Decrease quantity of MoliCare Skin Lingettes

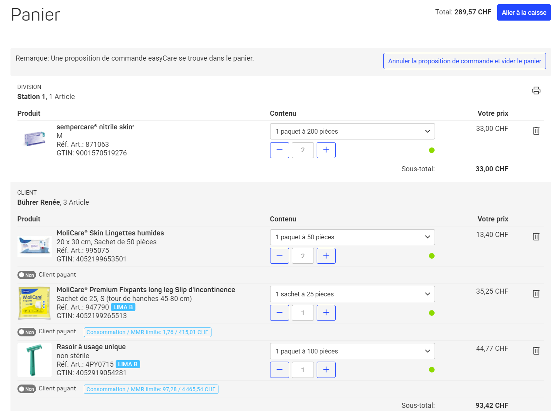279,256
